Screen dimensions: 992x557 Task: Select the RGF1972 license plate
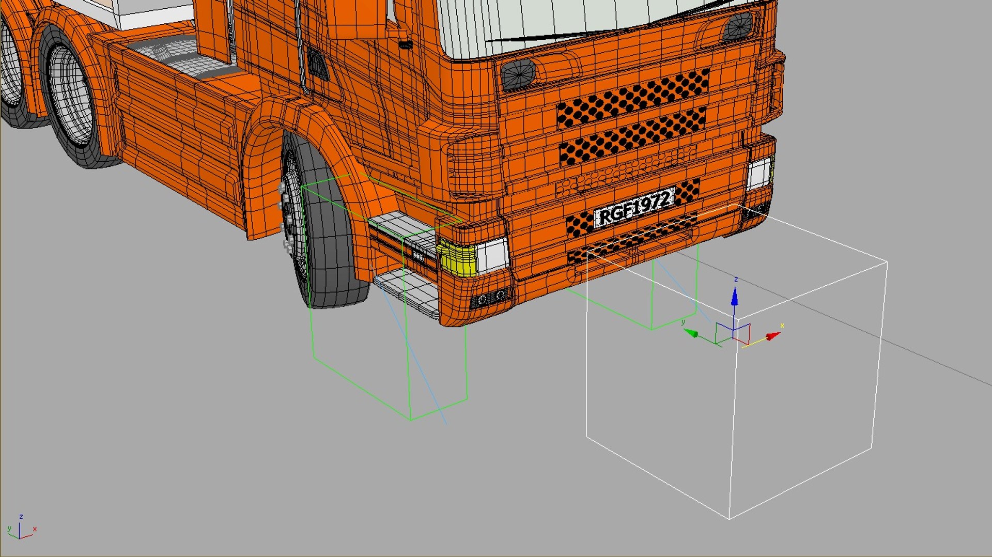point(635,207)
